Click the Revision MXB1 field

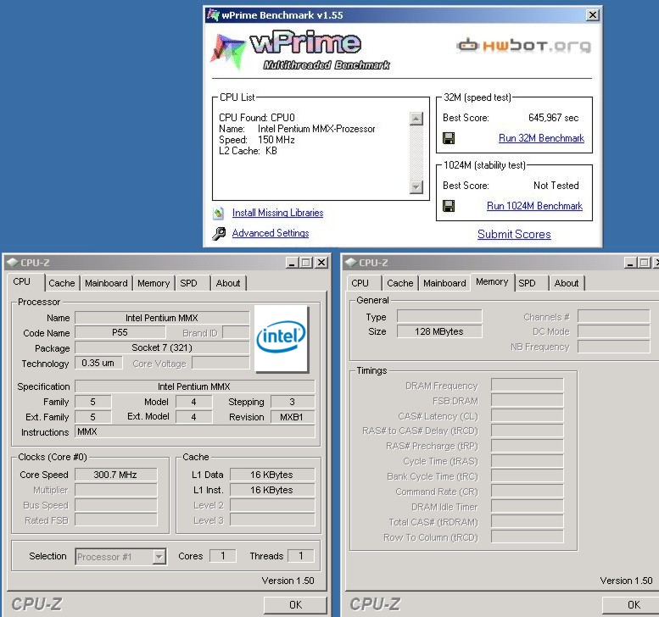coord(292,417)
